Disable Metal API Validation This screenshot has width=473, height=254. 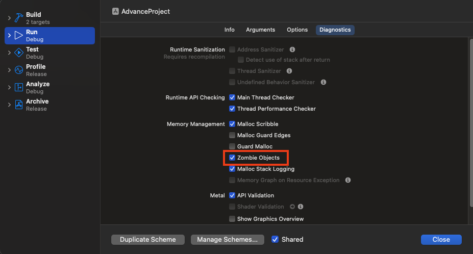[232, 195]
